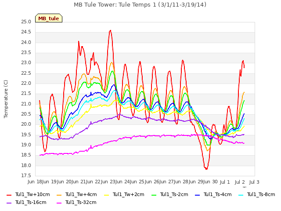This screenshot has width=281, height=211.
Task: Click the Jun 22 x-axis date label
Action: 94,182
